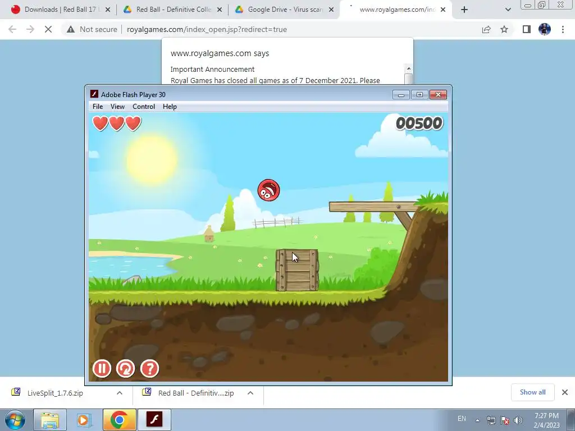The width and height of the screenshot is (575, 431).
Task: Go back to previous page
Action: [12, 29]
